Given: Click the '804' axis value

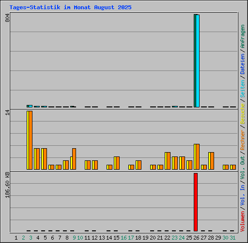Looking at the screenshot, I should tap(7, 17).
